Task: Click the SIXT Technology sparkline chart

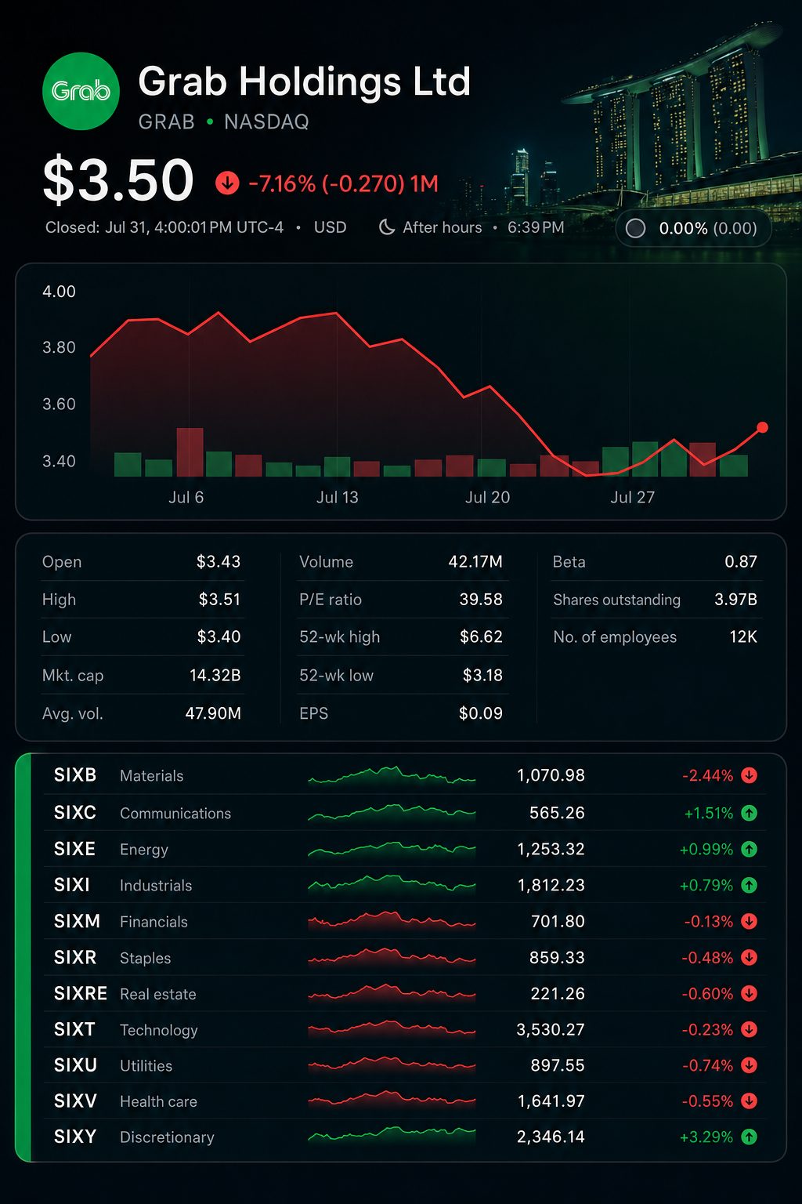Action: point(392,1028)
